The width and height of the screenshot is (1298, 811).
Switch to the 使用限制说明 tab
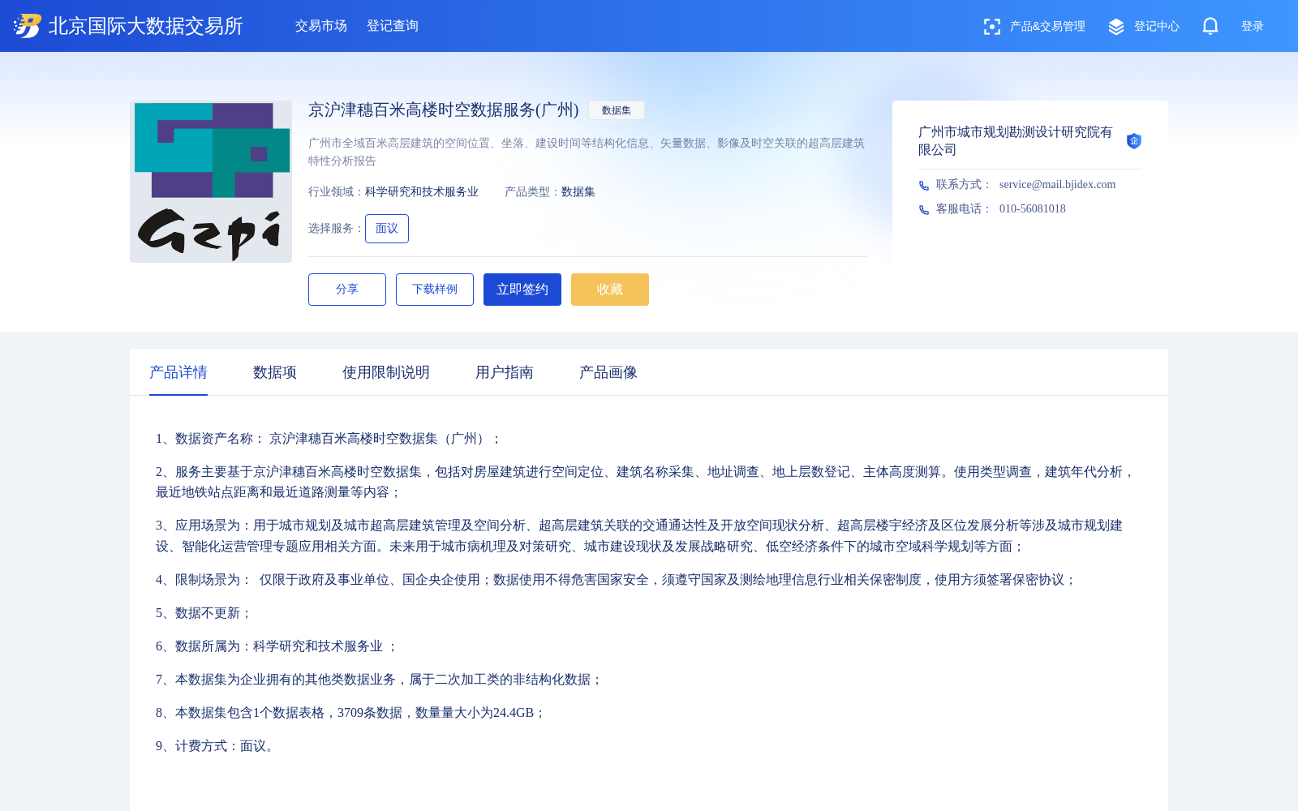386,372
